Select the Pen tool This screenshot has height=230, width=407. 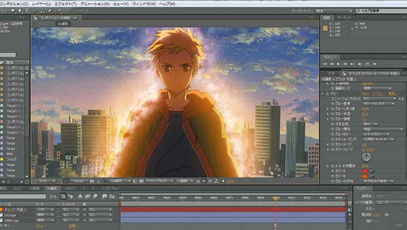20,10
